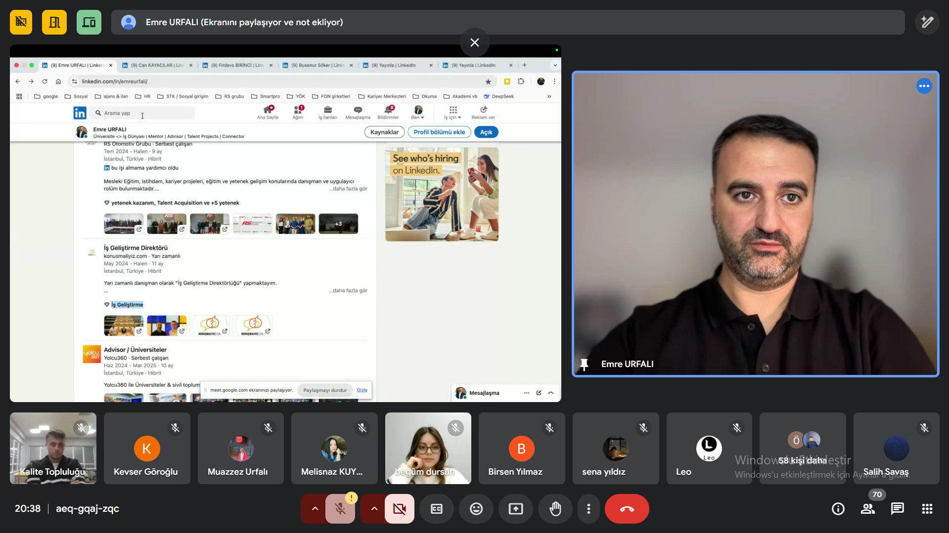This screenshot has width=949, height=533.
Task: Toggle closed captions button
Action: pos(436,509)
